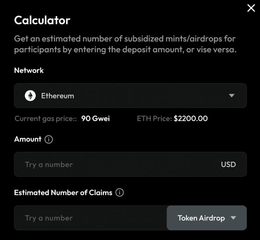
Task: Click the ETH Price label
Action: 154,119
